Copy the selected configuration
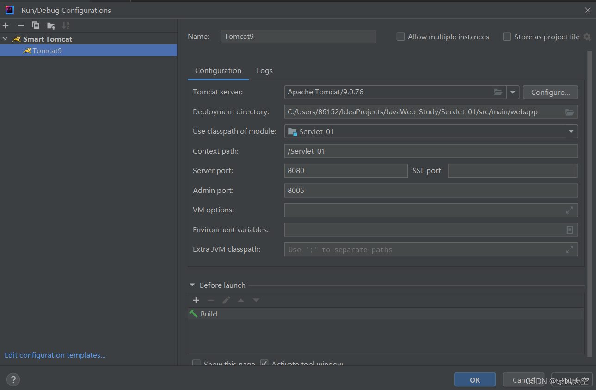The image size is (596, 390). [x=36, y=25]
